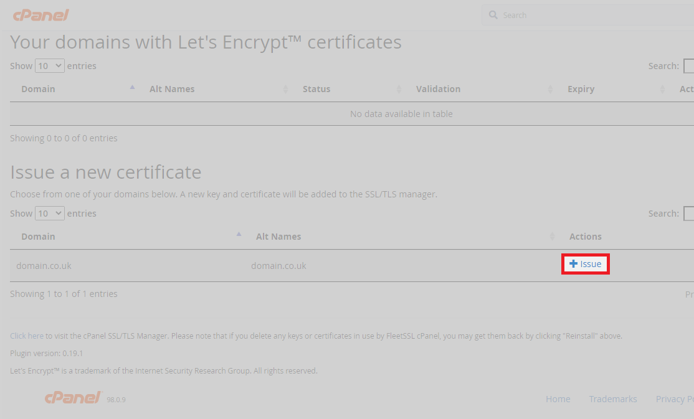
Task: Click the Expiry column header
Action: [x=581, y=89]
